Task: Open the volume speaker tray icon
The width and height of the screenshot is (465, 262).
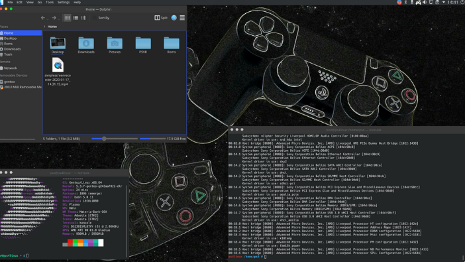Action: click(x=425, y=3)
